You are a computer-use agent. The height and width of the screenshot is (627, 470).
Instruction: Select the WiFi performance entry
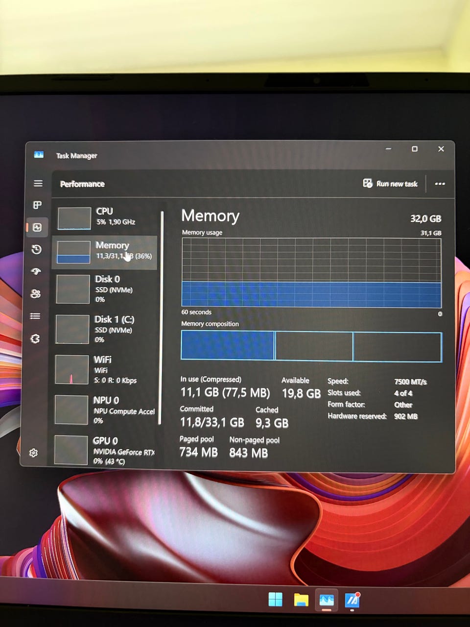pyautogui.click(x=105, y=369)
